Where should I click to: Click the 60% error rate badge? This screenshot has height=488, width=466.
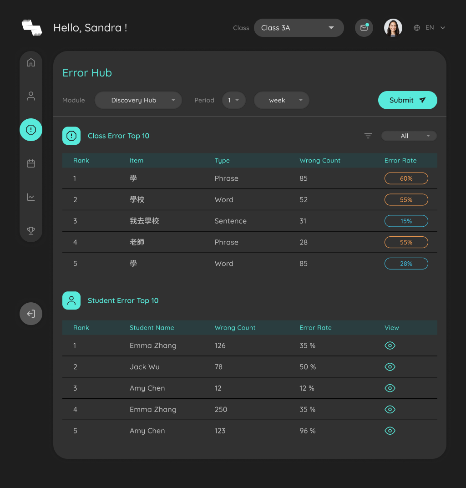[x=406, y=178]
